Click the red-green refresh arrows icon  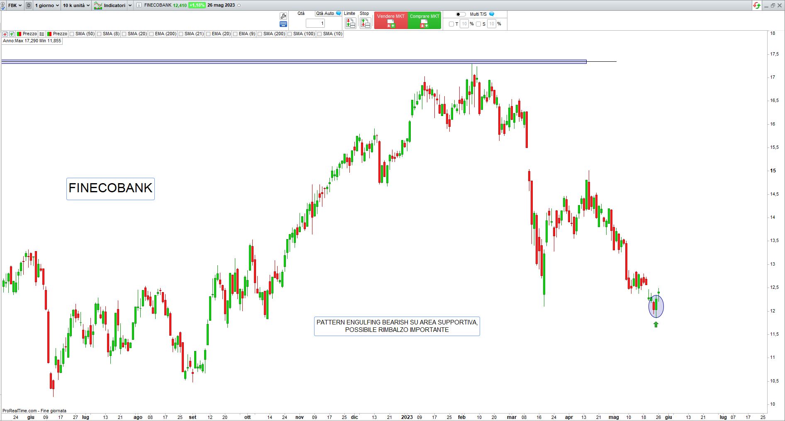click(x=757, y=5)
